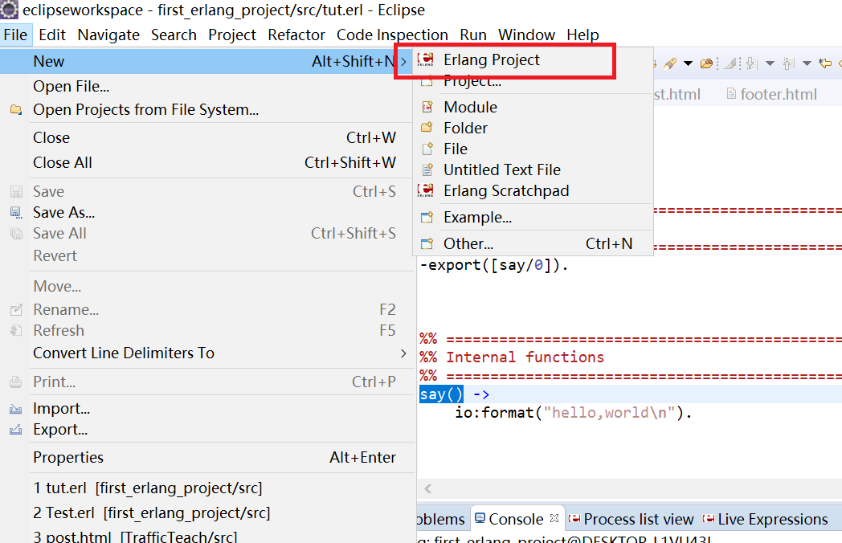The width and height of the screenshot is (842, 543).
Task: Choose Open Projects from File System...
Action: 207,109
